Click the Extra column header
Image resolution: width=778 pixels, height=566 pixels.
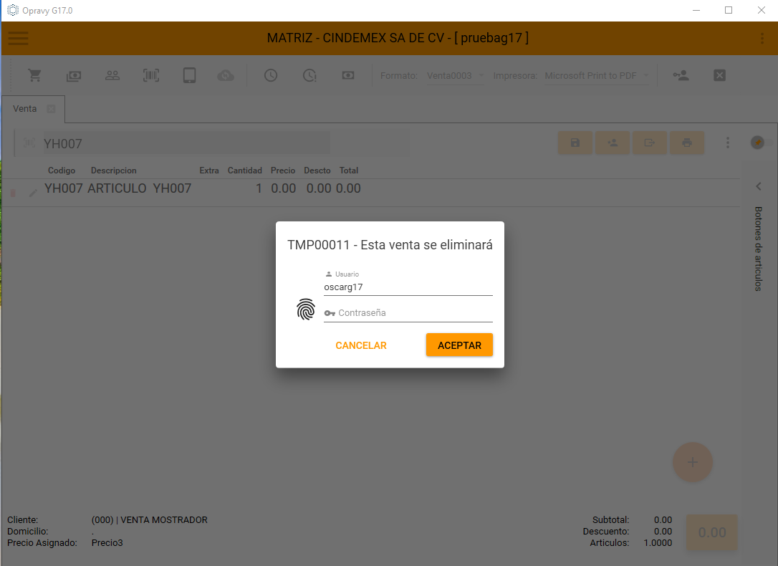[209, 170]
